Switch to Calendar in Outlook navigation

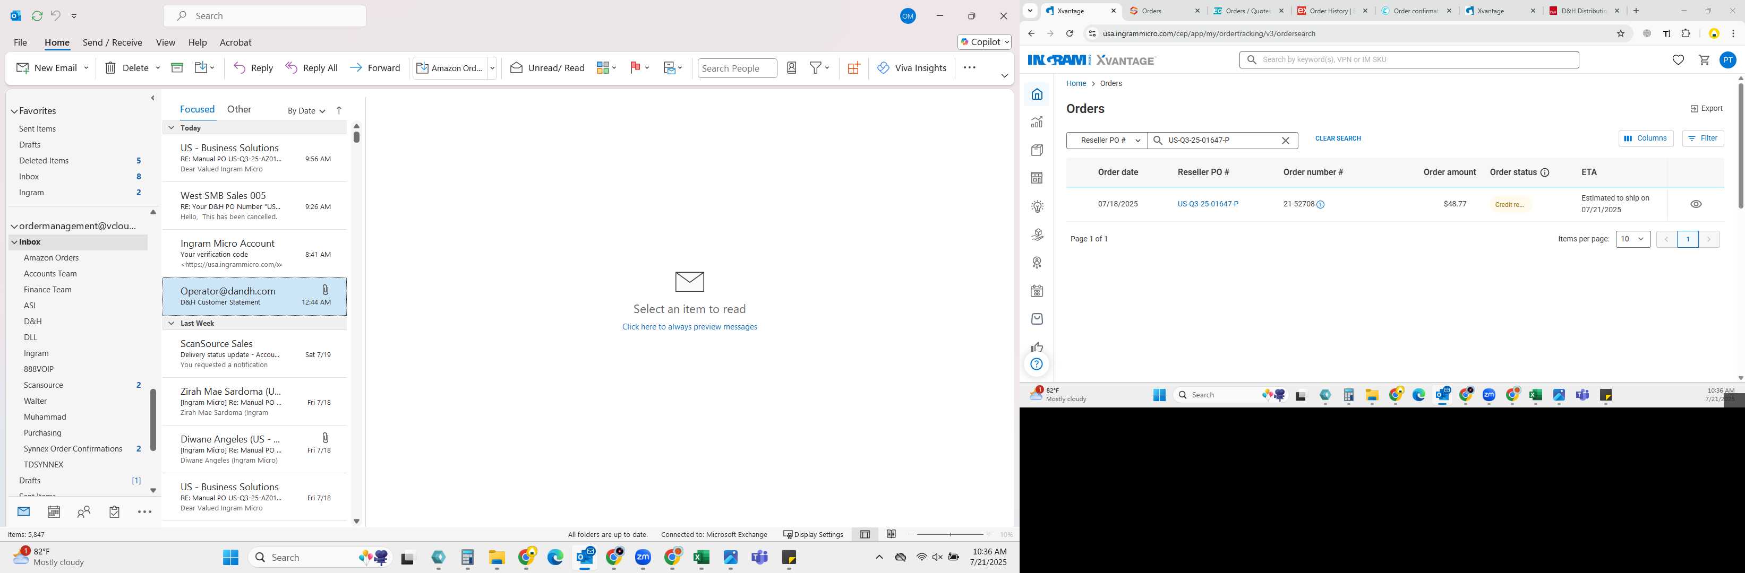54,512
